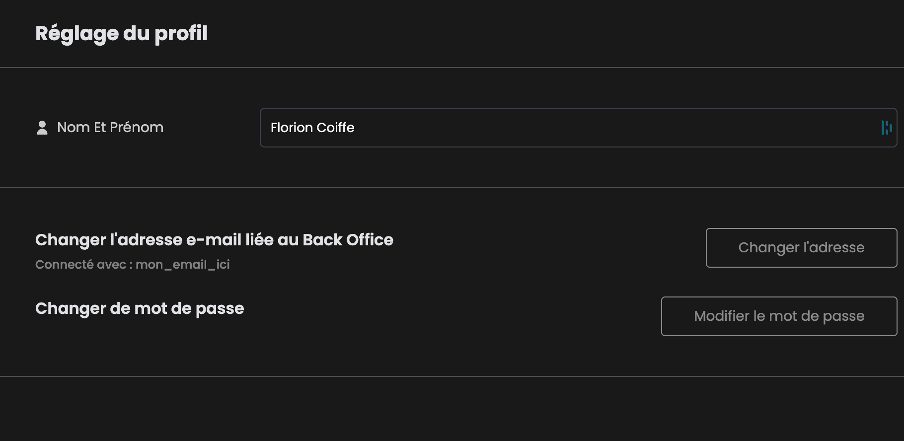Viewport: 904px width, 441px height.
Task: Click the word Prénom in the field label
Action: [x=136, y=128]
